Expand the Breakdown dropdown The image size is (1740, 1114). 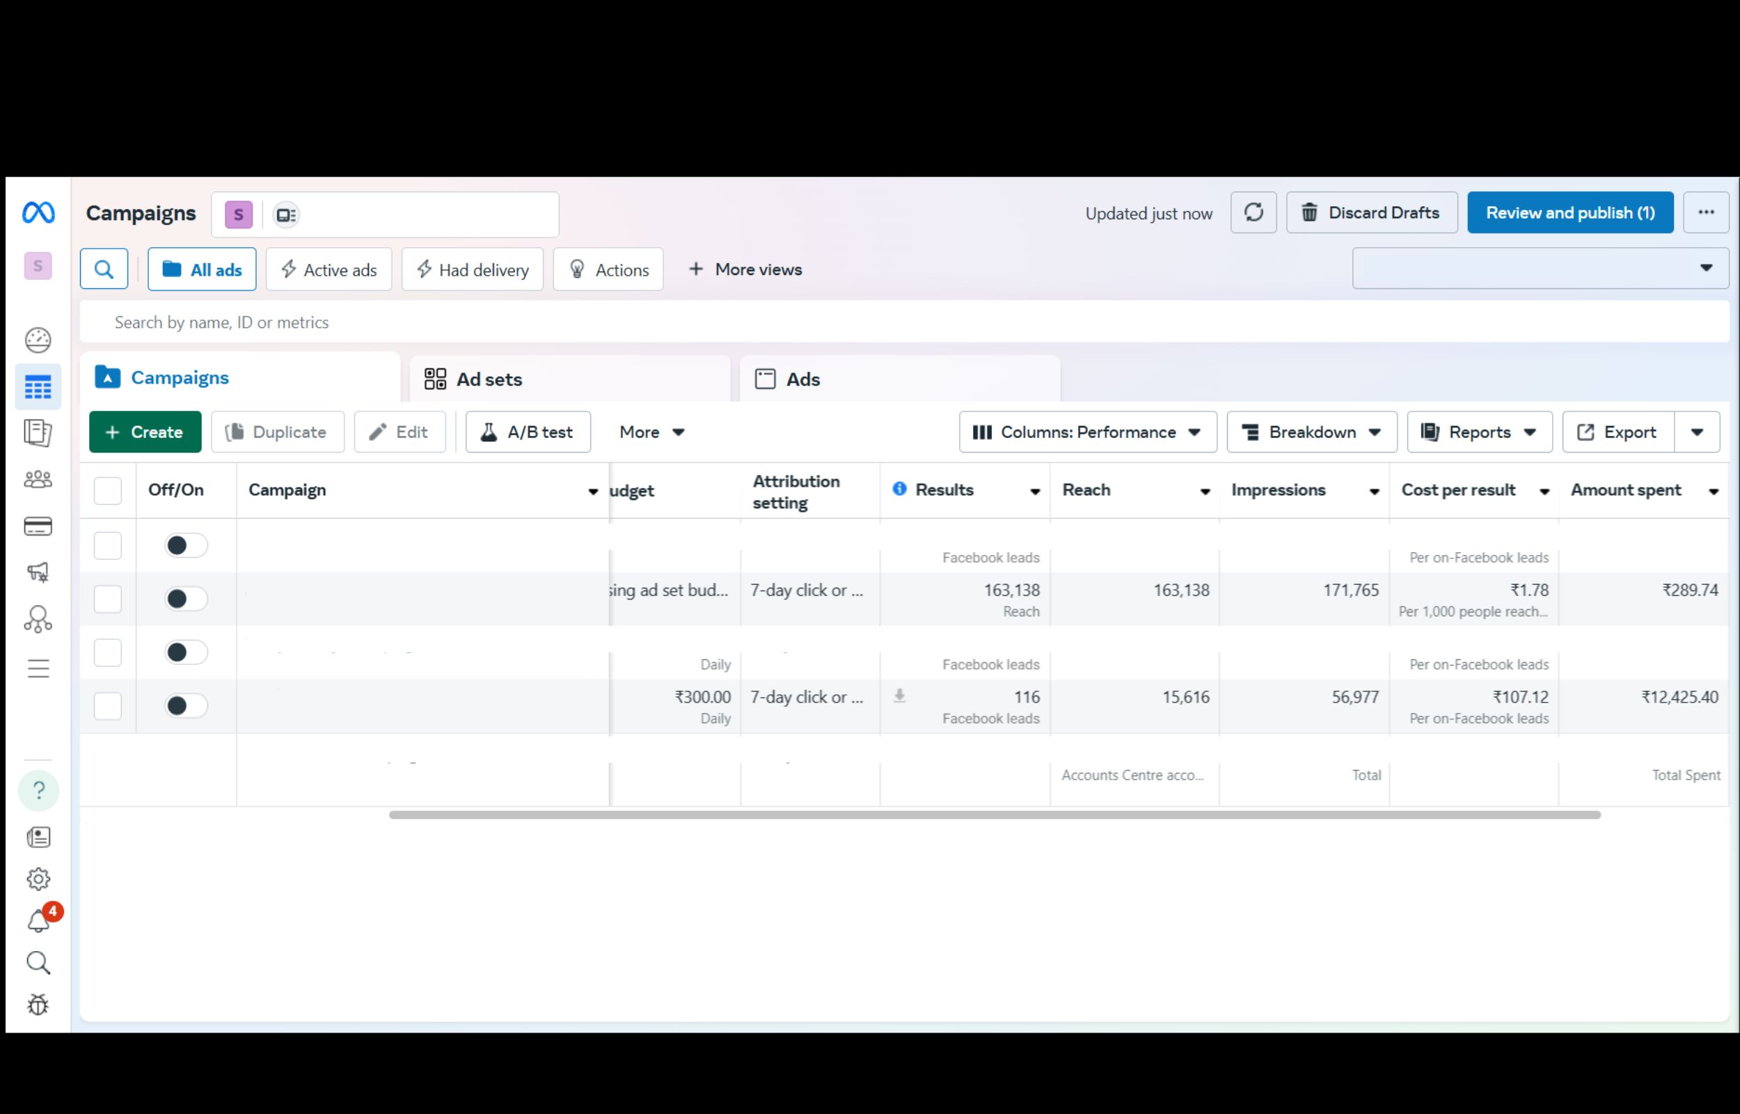pos(1311,432)
